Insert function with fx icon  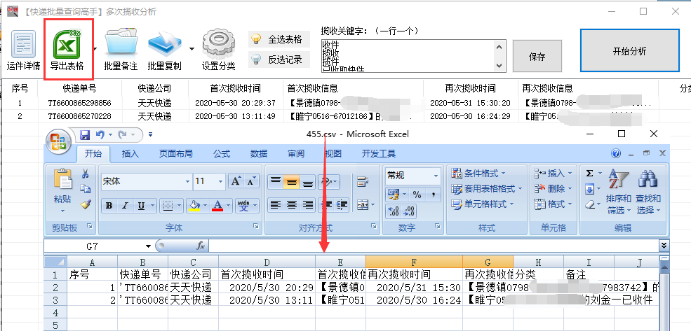point(201,246)
